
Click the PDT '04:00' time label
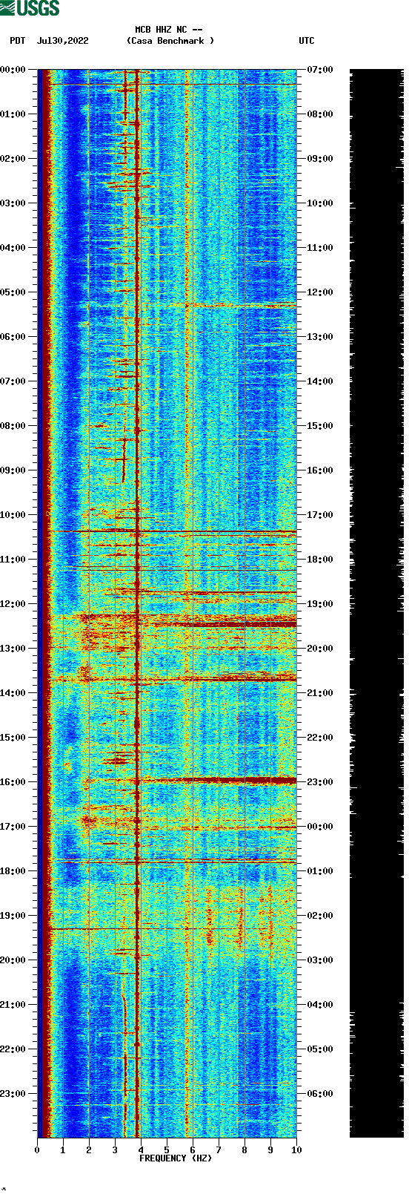[x=13, y=248]
